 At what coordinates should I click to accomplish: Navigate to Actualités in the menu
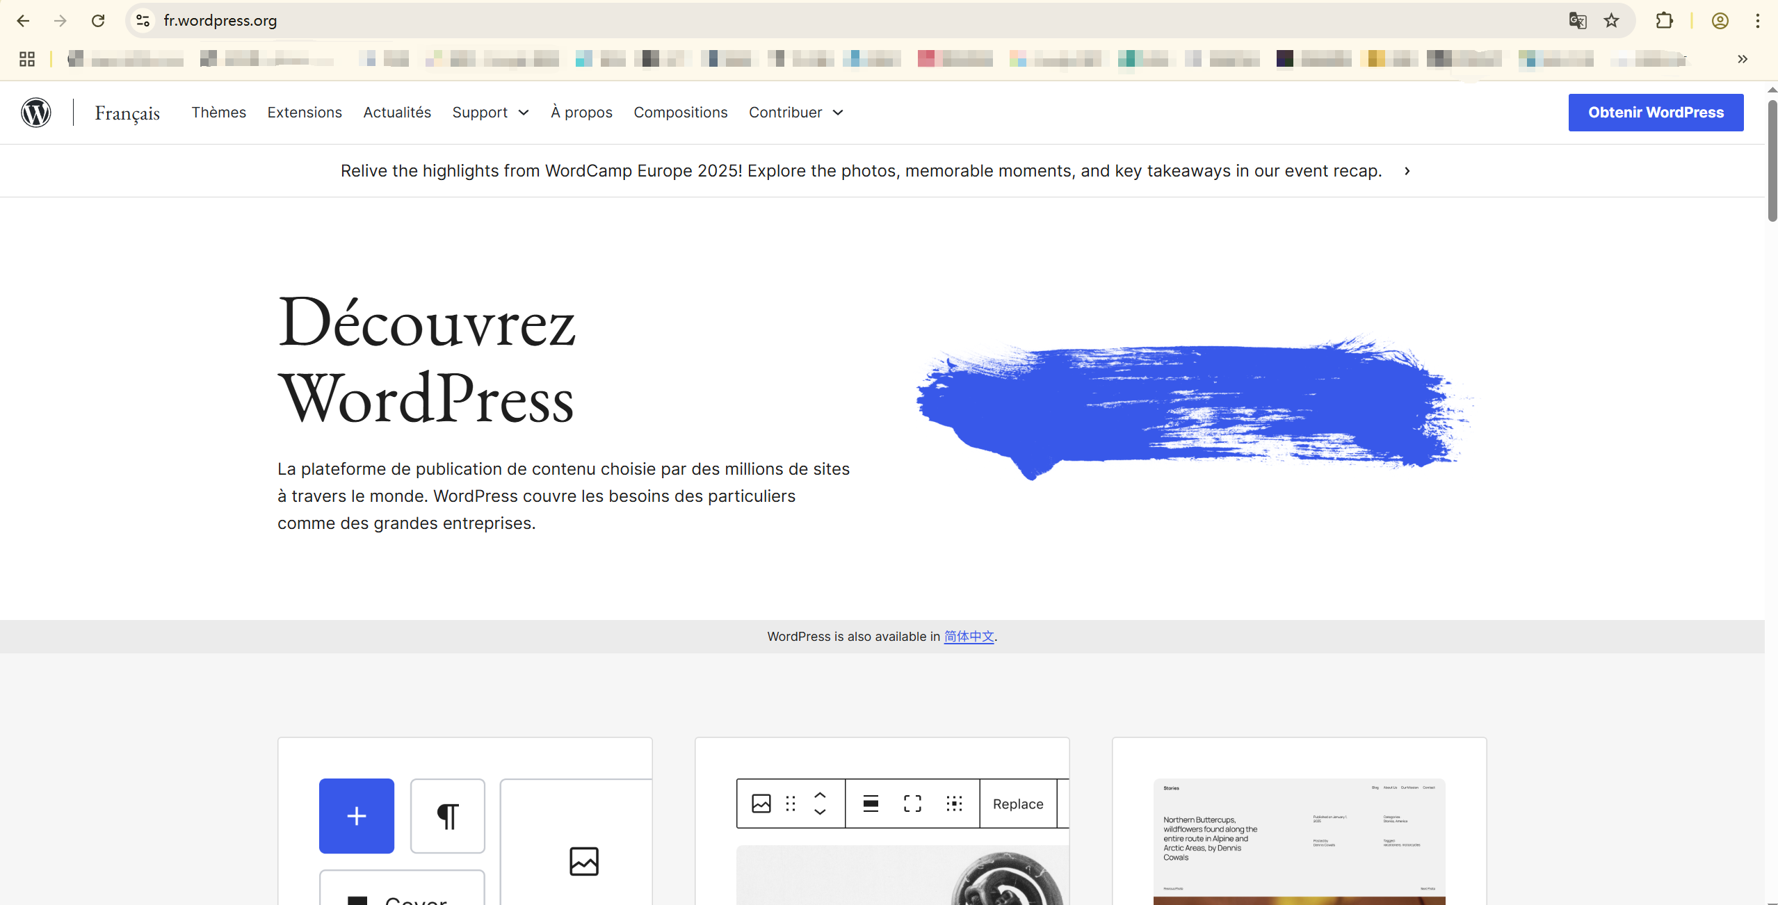click(397, 112)
